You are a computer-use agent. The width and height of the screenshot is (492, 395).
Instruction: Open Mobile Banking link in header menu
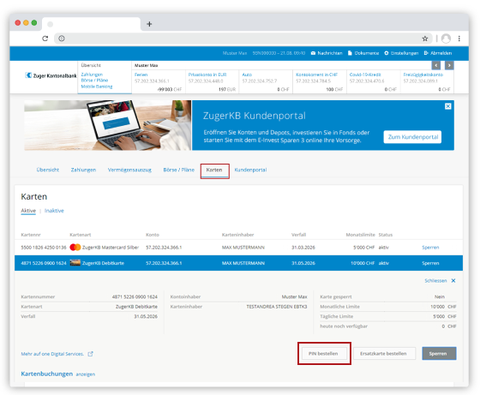(x=97, y=87)
